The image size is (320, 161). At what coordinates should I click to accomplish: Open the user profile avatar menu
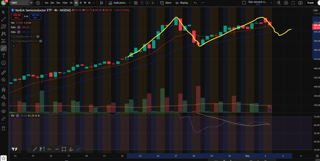click(3, 3)
